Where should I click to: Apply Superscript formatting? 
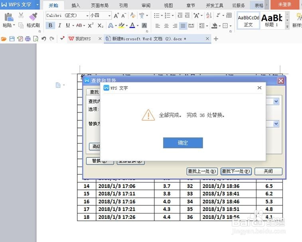[91, 25]
